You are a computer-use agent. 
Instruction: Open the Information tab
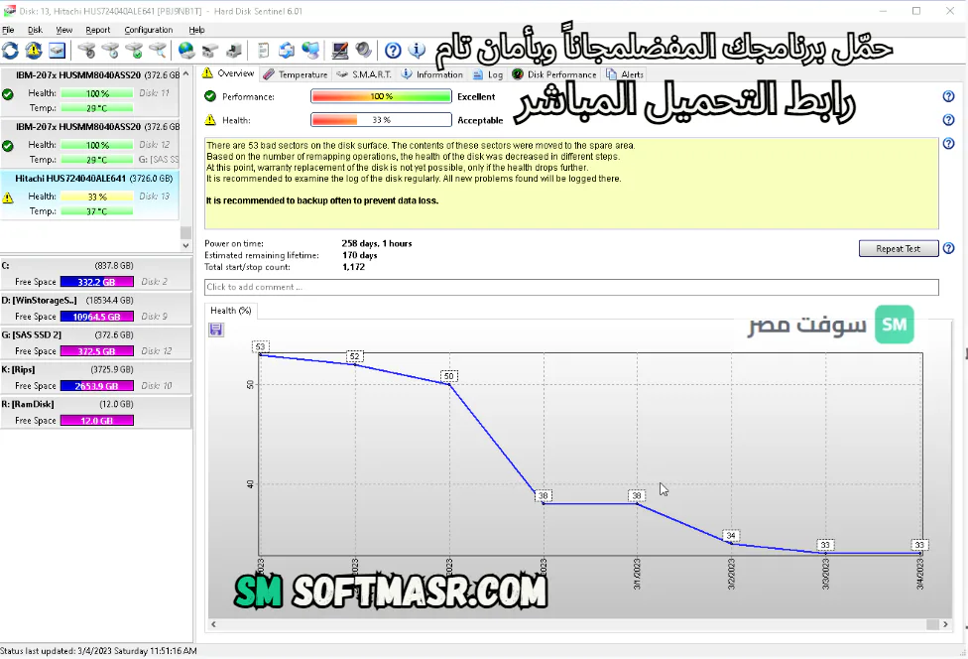[432, 74]
